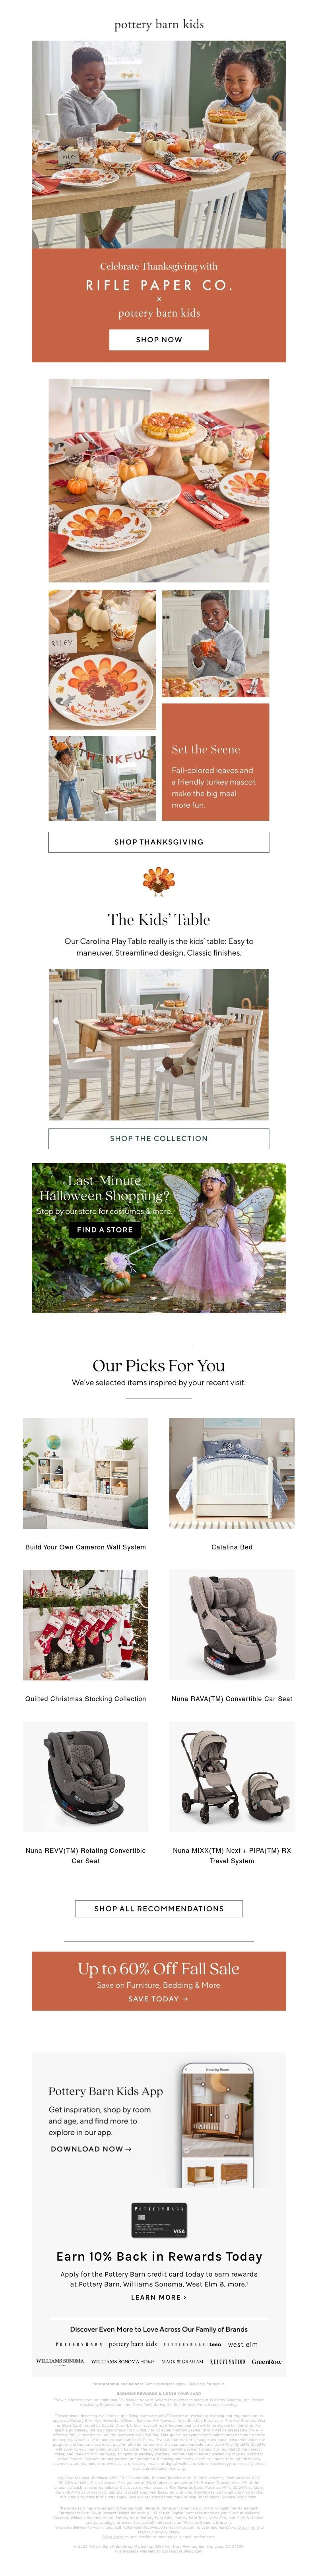Click the Shop Now button
Image resolution: width=318 pixels, height=2576 pixels.
(x=159, y=339)
